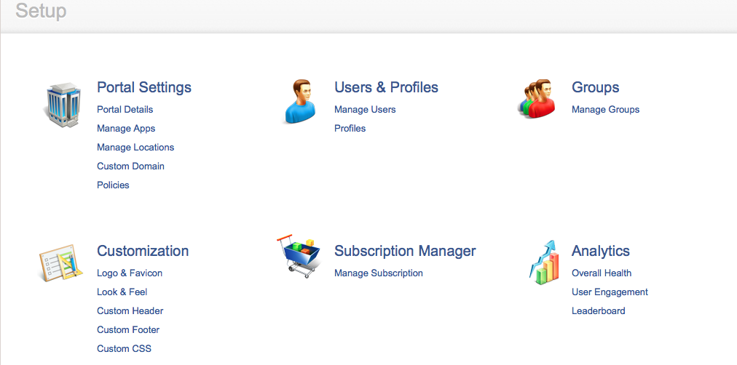The height and width of the screenshot is (365, 737).
Task: Click the Portal Settings building icon
Action: [64, 104]
